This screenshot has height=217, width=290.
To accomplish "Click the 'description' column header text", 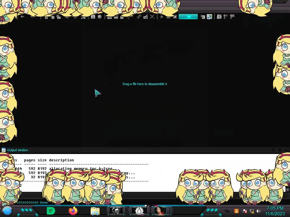I will point(61,160).
